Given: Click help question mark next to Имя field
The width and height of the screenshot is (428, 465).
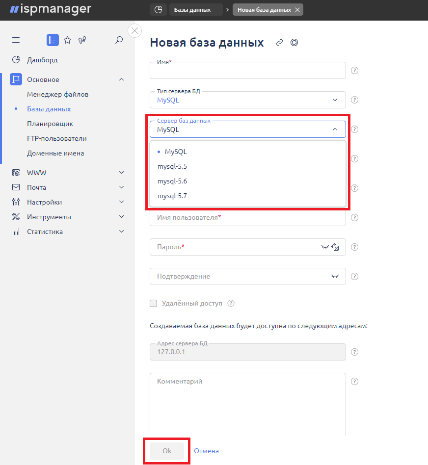Looking at the screenshot, I should (x=355, y=71).
